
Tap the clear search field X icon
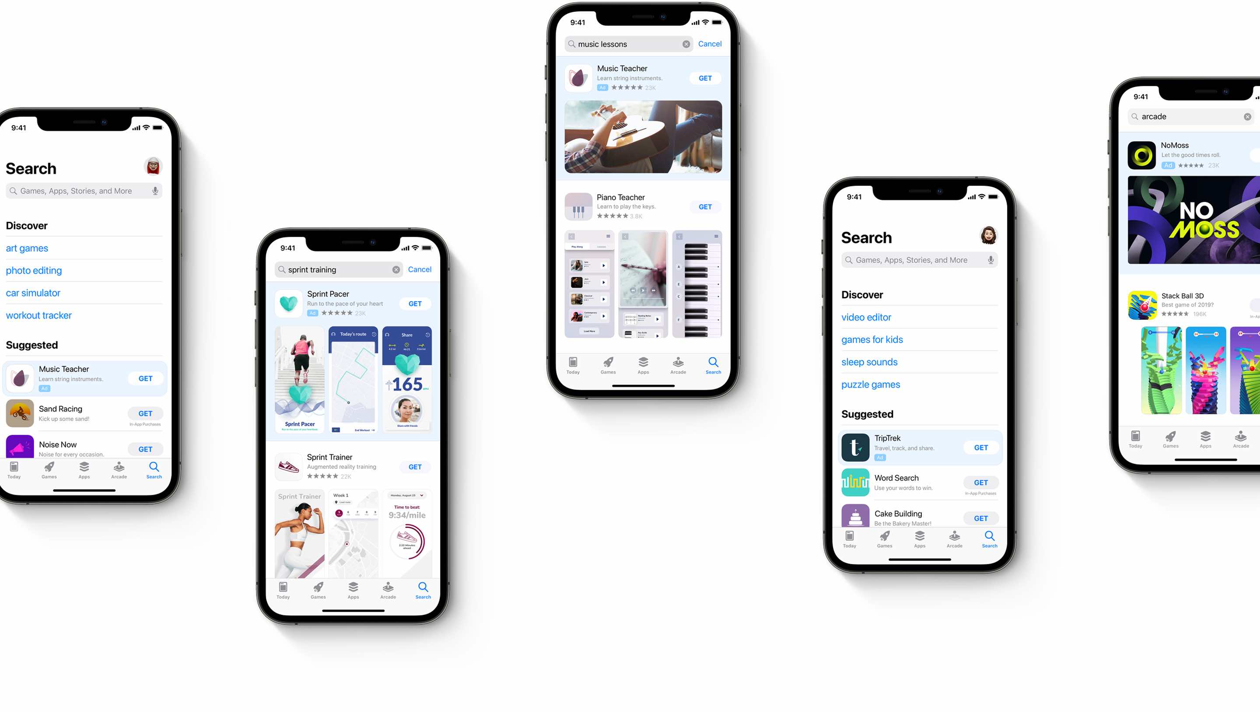tap(686, 44)
